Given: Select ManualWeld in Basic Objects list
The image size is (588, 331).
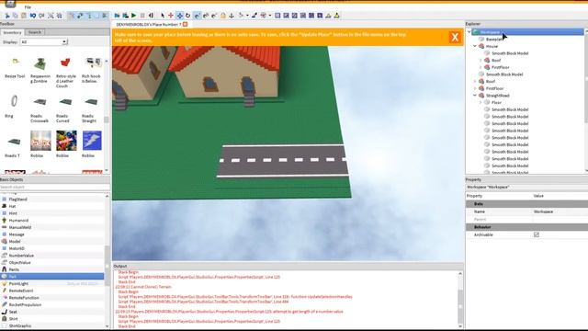Looking at the screenshot, I should [52, 227].
